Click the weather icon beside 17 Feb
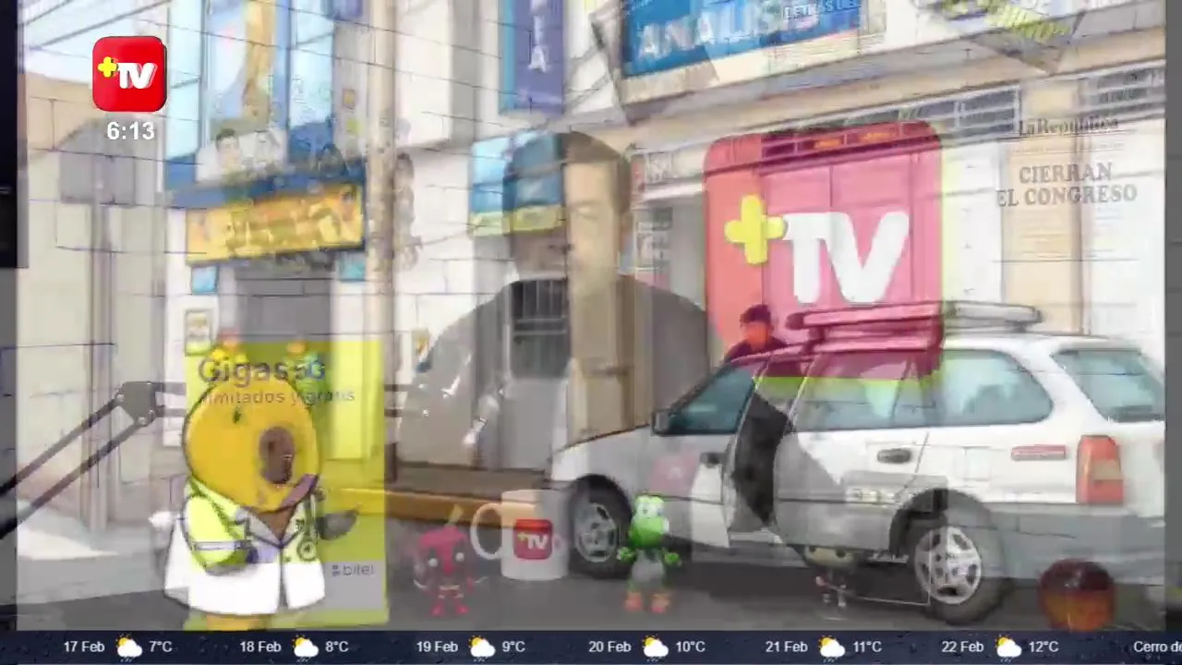Image resolution: width=1182 pixels, height=665 pixels. [x=128, y=647]
